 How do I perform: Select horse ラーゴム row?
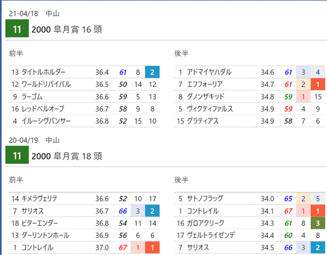[84, 97]
